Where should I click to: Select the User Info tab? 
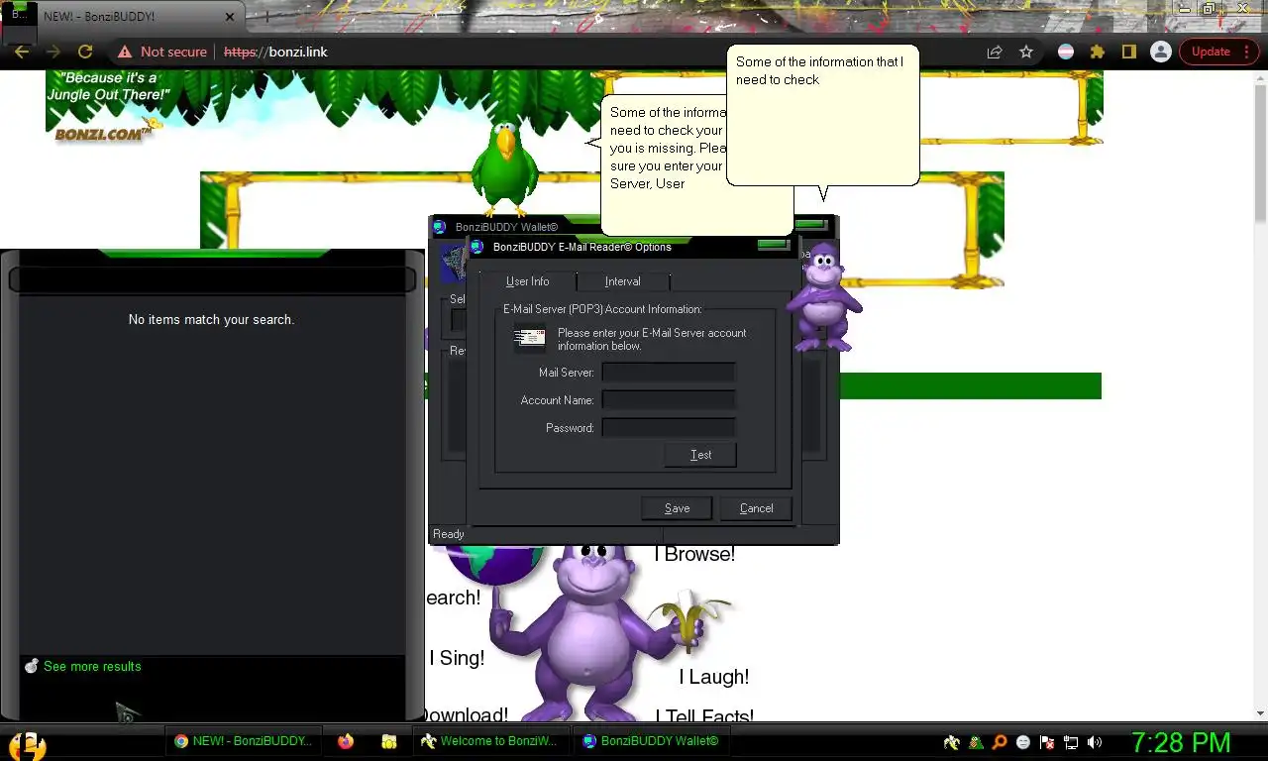(x=527, y=281)
